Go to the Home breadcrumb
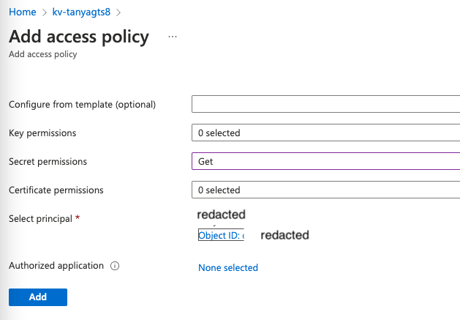460x320 pixels. [x=22, y=12]
